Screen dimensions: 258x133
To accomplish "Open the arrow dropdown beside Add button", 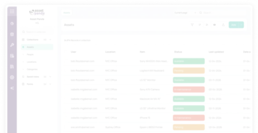I will point(241,25).
